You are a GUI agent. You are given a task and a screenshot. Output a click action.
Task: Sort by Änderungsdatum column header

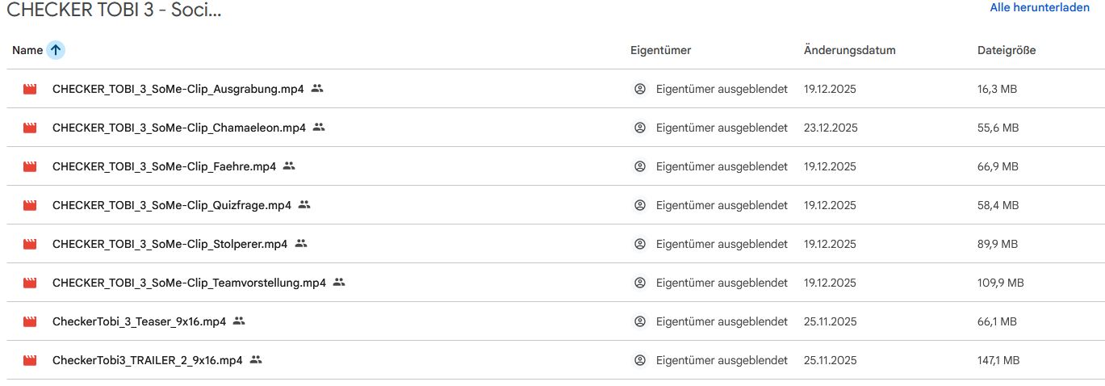849,50
